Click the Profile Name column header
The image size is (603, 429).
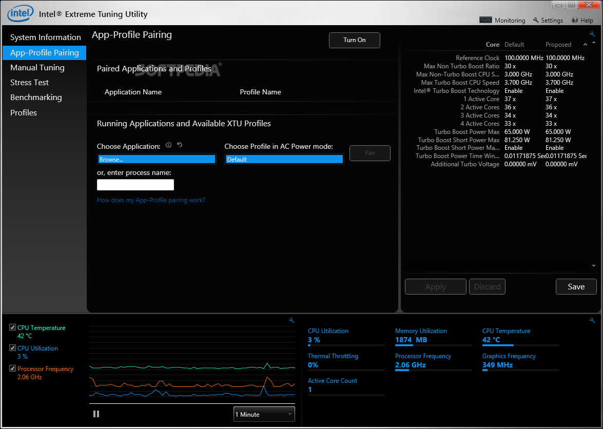(260, 92)
